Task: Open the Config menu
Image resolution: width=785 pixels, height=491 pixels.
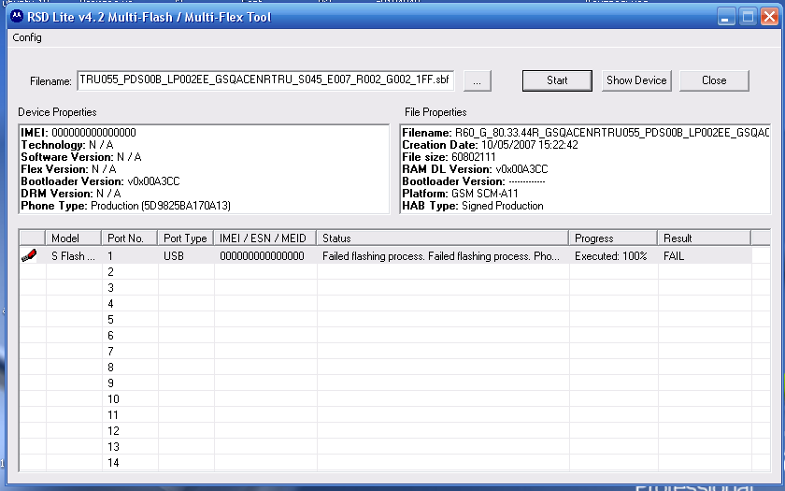Action: pos(27,37)
